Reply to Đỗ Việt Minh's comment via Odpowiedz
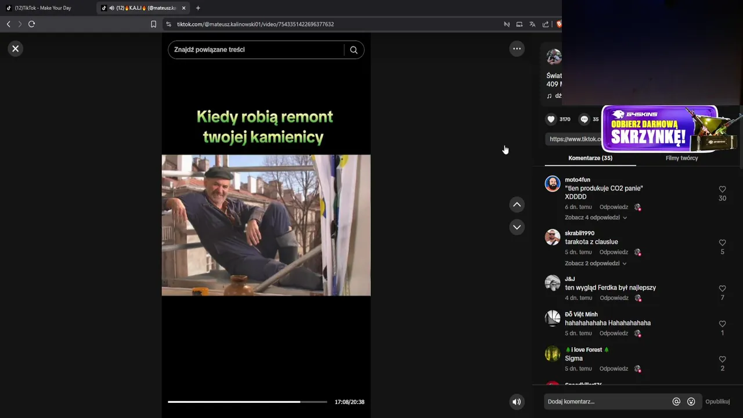This screenshot has height=418, width=743. [x=614, y=334]
